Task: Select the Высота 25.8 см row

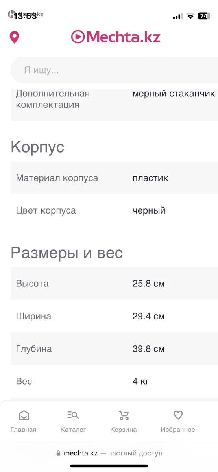Action: click(114, 284)
